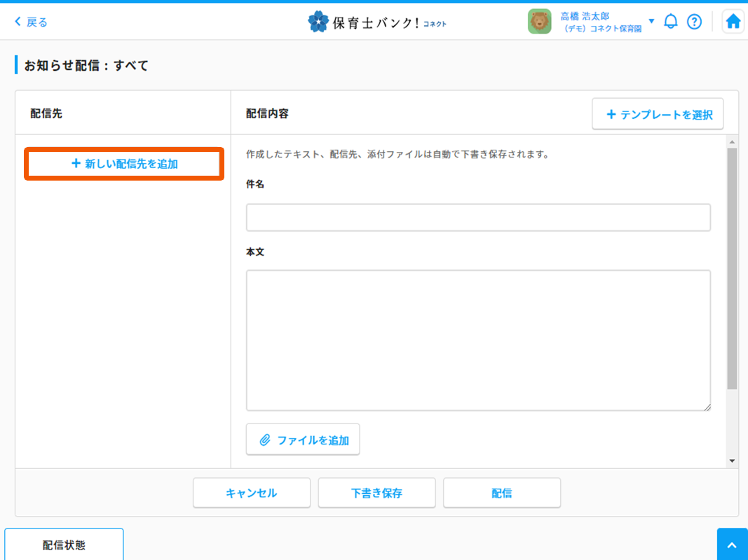Open notifications bell icon
Screen dimensions: 748x560
coord(671,22)
